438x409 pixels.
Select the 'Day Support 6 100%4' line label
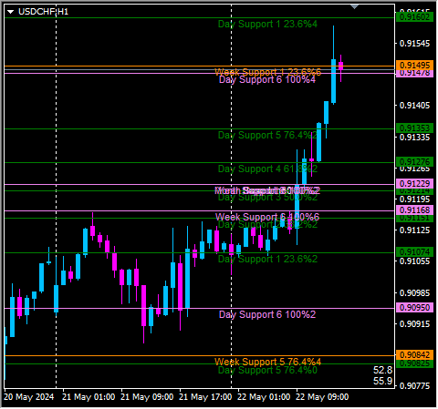pyautogui.click(x=267, y=80)
